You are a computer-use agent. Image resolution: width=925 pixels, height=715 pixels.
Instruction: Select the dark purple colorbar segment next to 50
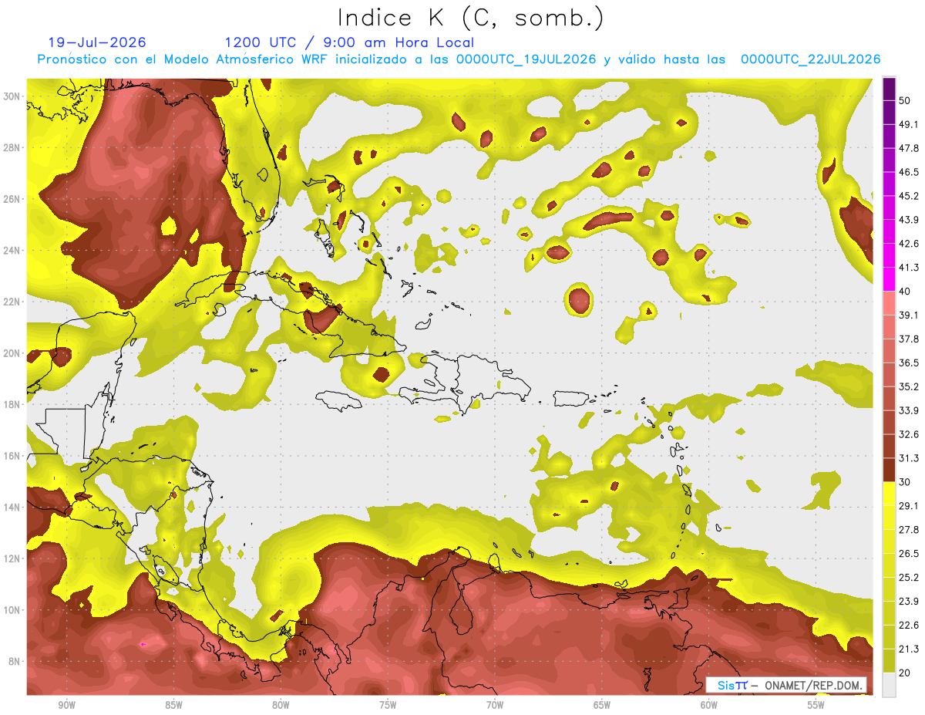(x=890, y=89)
